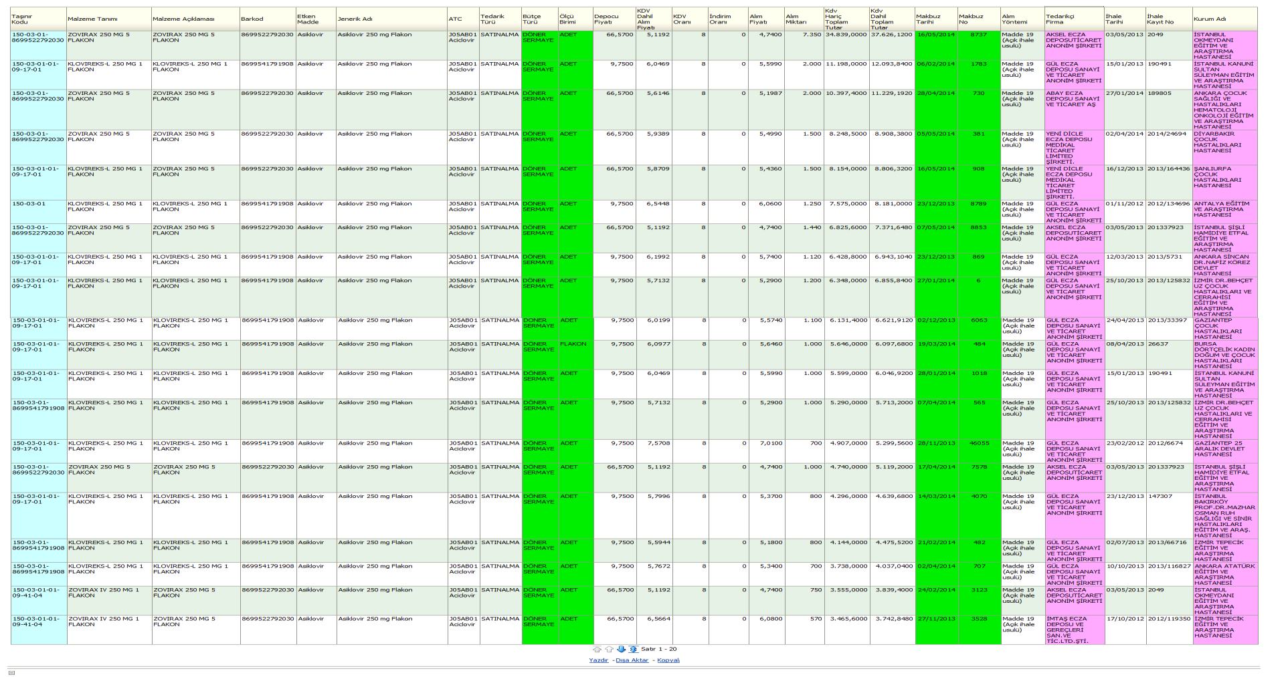Sort by İhale Tarihi column header
The width and height of the screenshot is (1288, 677).
1125,19
